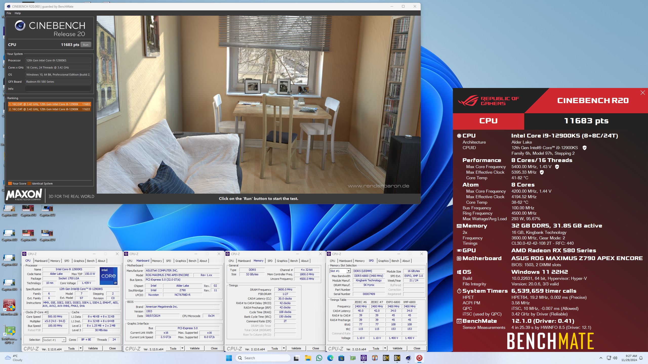The height and width of the screenshot is (364, 648).
Task: Expand Tools arrow in CPU-Z Memory Slot window
Action: pos(385,348)
